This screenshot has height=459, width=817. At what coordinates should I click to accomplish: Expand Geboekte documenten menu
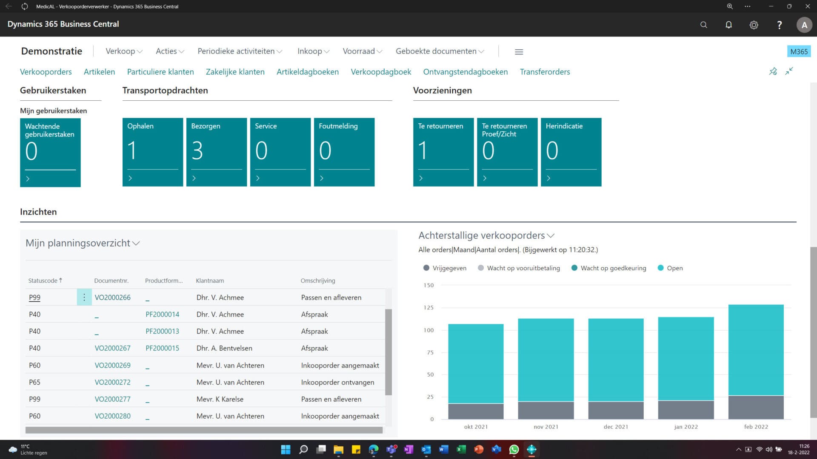(440, 51)
